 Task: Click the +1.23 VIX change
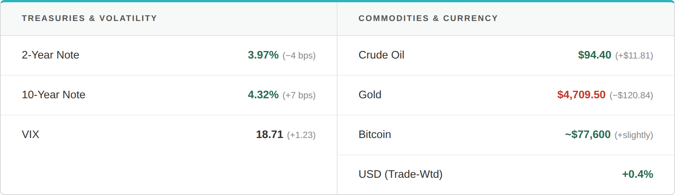click(301, 135)
